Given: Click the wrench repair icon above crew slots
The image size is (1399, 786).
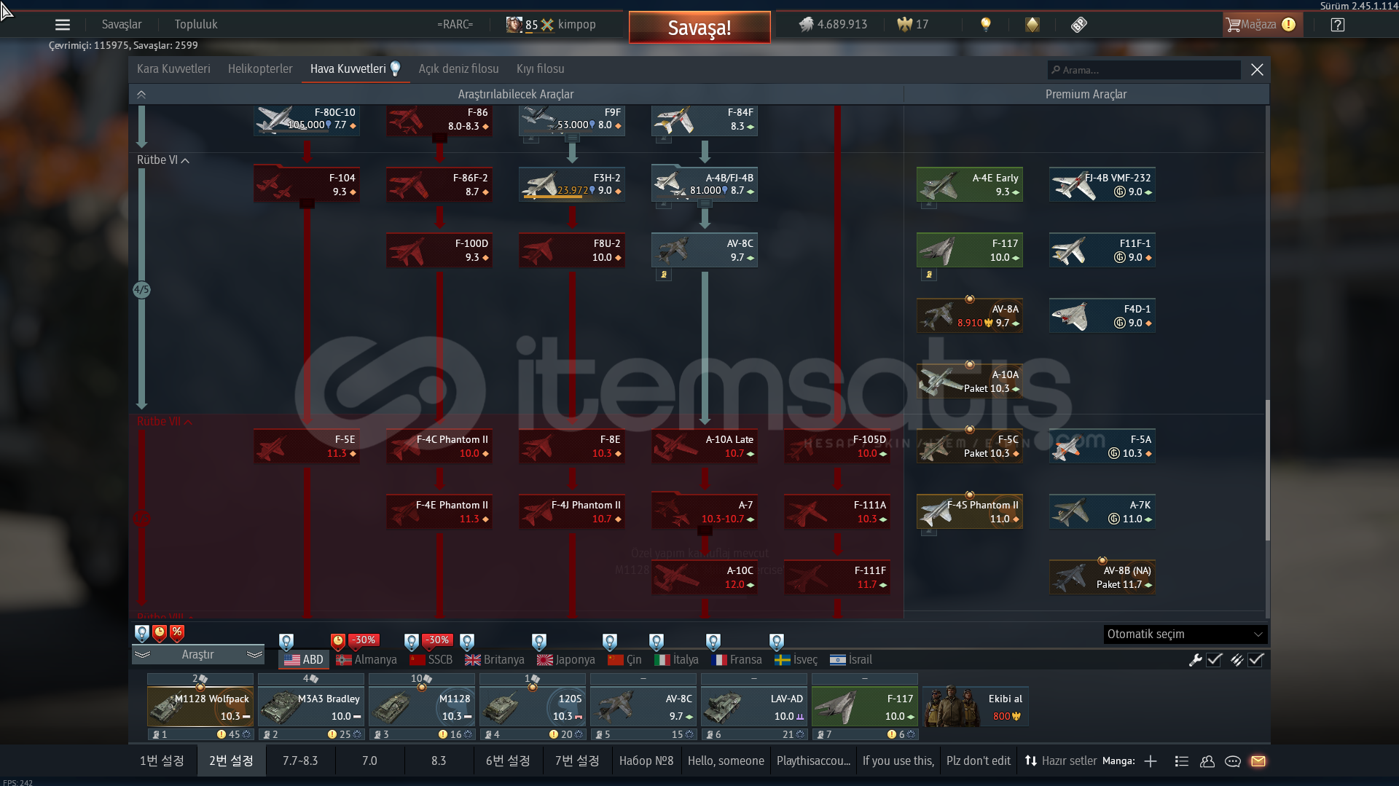Looking at the screenshot, I should (x=1195, y=660).
